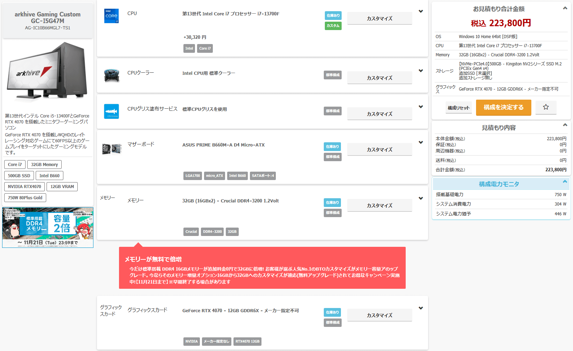Click the Crucial memory tag
This screenshot has height=351, width=573.
point(191,232)
